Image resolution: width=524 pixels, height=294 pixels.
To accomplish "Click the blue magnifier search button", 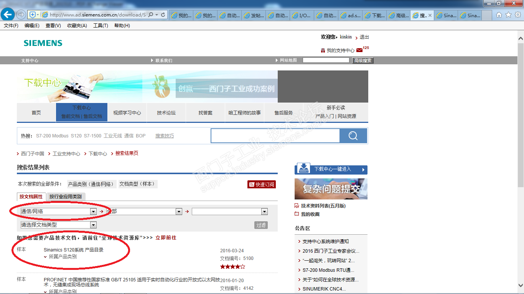I will click(x=353, y=136).
